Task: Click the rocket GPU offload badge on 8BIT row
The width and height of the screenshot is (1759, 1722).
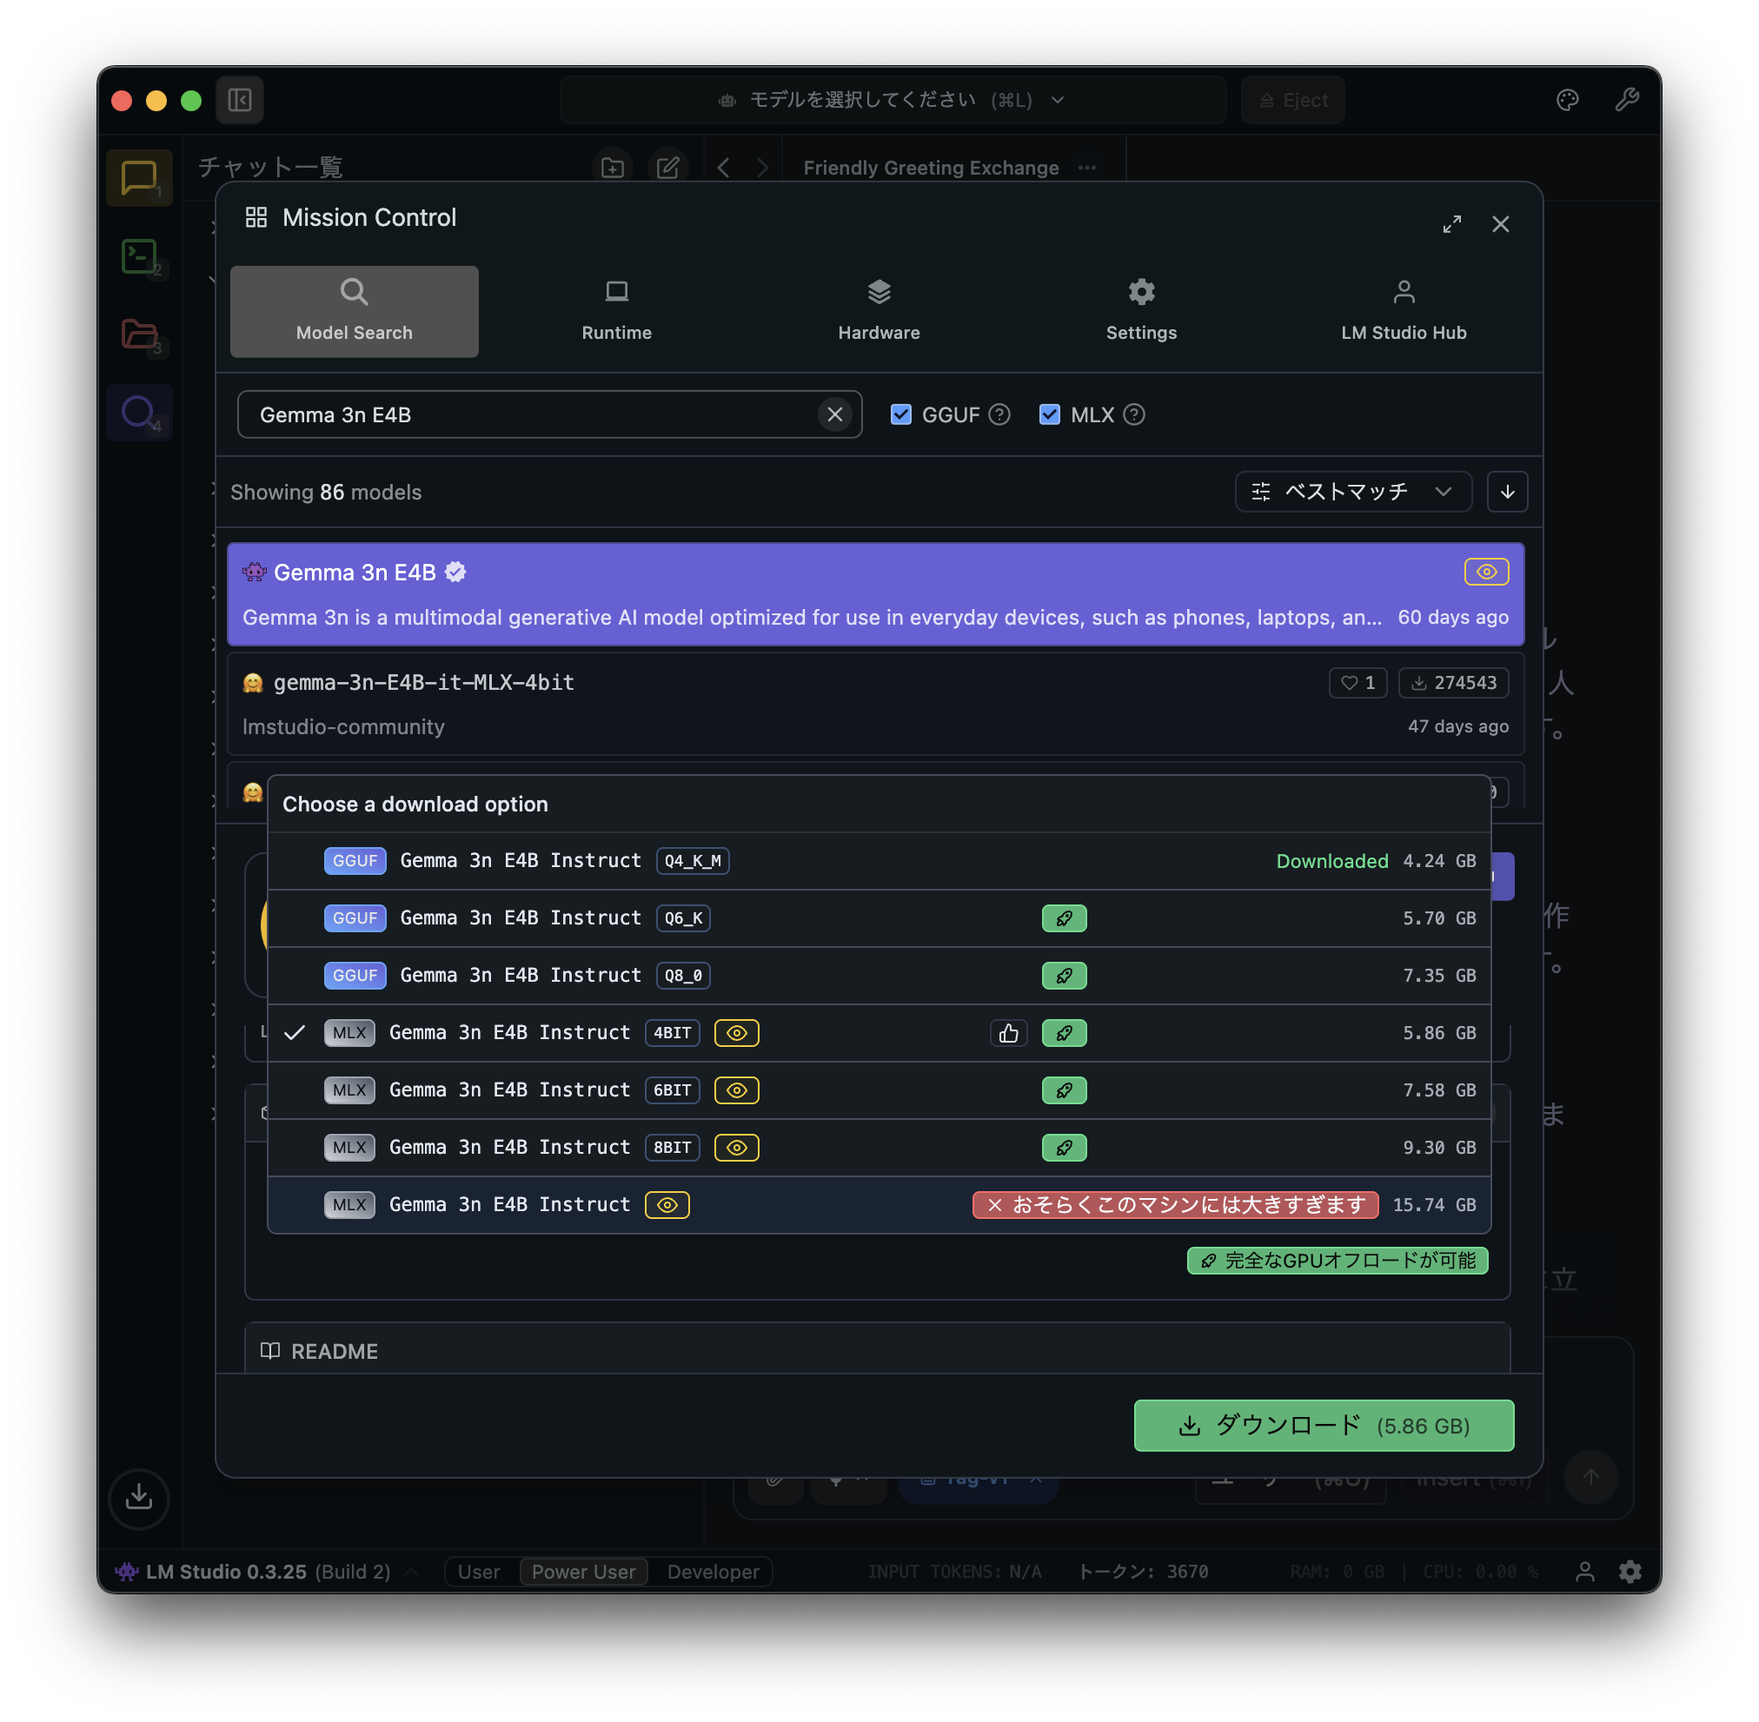Action: 1063,1148
